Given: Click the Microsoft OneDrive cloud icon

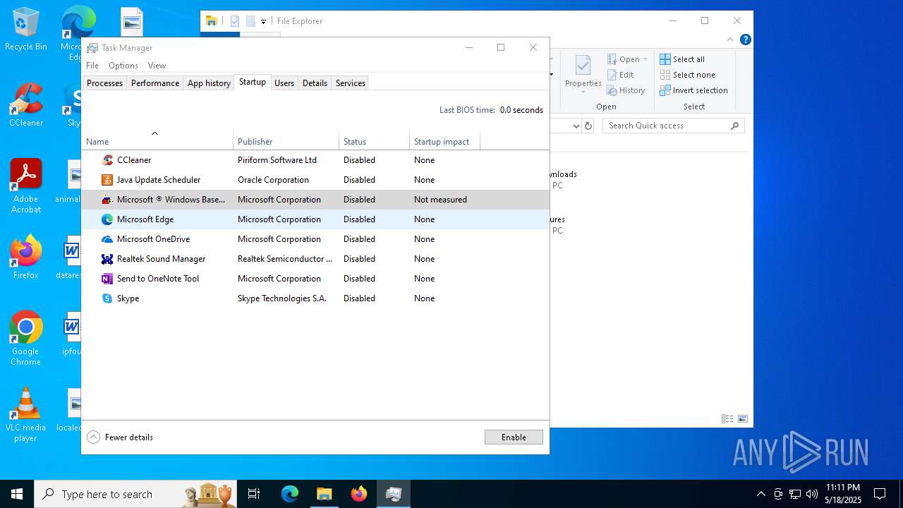Looking at the screenshot, I should [x=107, y=239].
